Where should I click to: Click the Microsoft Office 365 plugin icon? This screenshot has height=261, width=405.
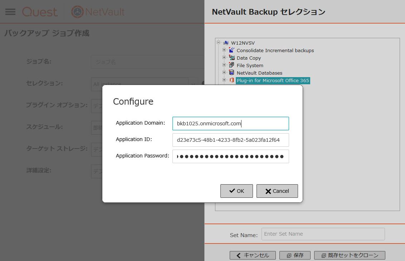click(232, 80)
